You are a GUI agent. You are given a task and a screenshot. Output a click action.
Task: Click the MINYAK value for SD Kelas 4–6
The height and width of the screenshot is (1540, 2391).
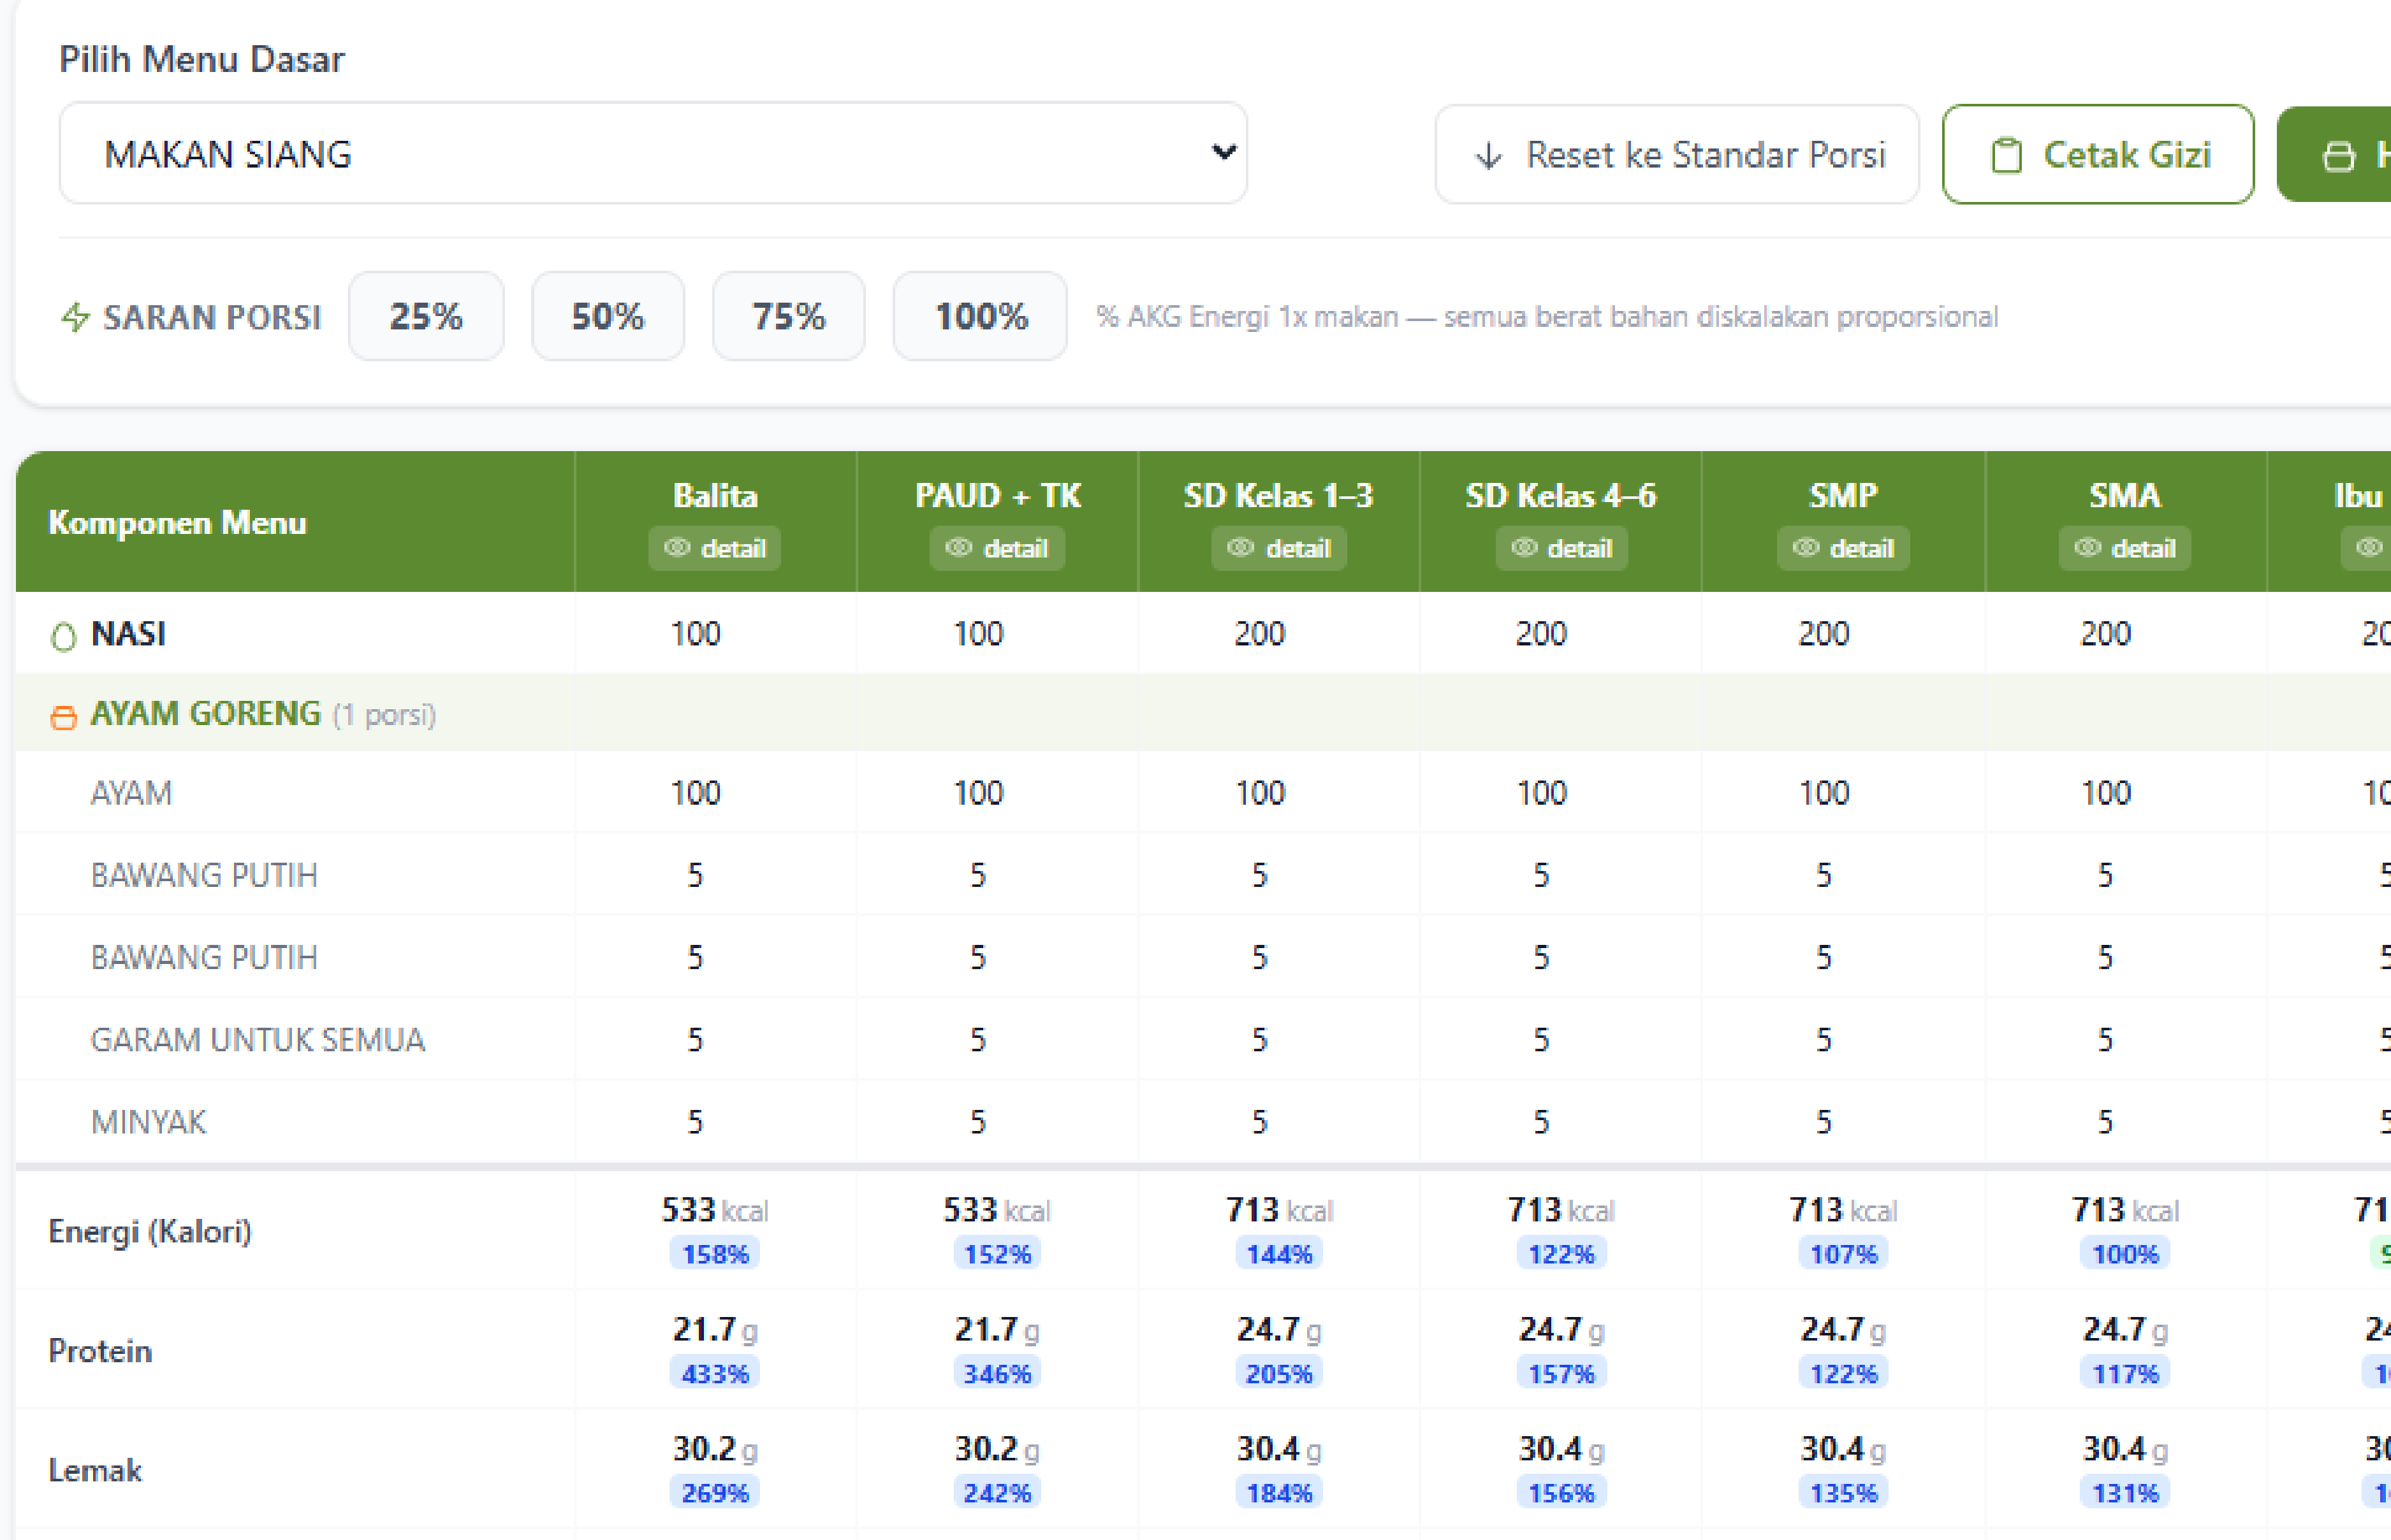click(x=1542, y=1122)
